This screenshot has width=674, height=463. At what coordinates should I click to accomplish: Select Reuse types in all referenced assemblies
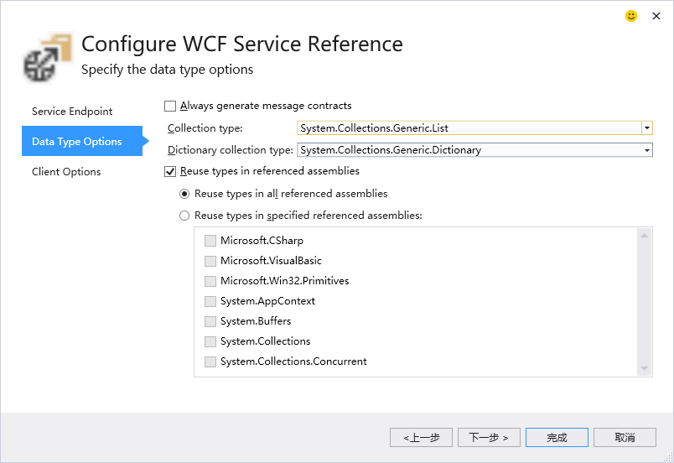(x=184, y=194)
